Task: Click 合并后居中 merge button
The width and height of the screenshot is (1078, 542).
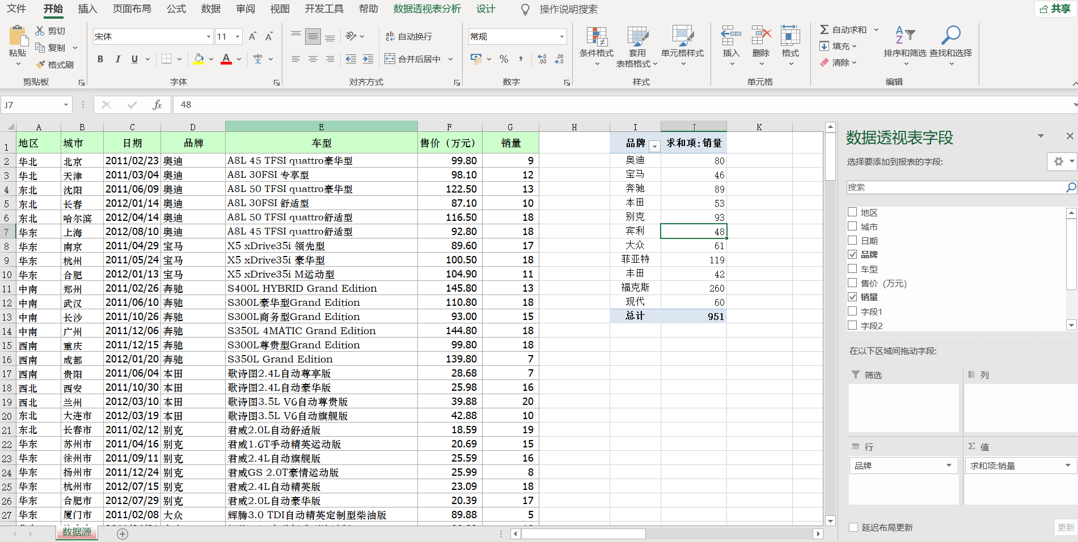Action: tap(413, 59)
